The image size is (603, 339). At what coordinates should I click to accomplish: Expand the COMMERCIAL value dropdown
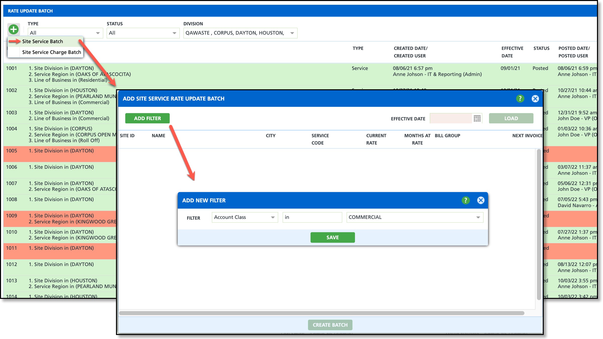(478, 217)
